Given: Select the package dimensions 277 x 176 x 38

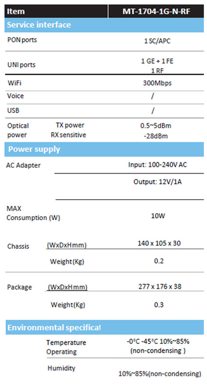Looking at the screenshot, I should point(160,287).
